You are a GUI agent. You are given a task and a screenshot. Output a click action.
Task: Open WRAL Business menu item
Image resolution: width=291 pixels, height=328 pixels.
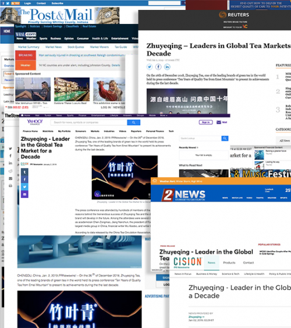point(55,38)
